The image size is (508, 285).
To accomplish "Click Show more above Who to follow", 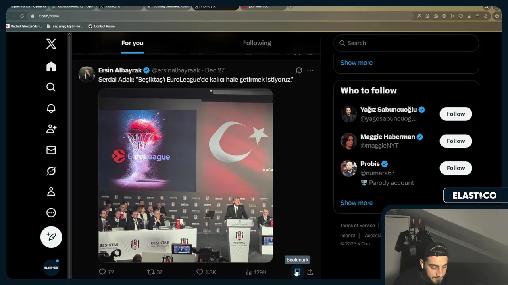I will 356,63.
